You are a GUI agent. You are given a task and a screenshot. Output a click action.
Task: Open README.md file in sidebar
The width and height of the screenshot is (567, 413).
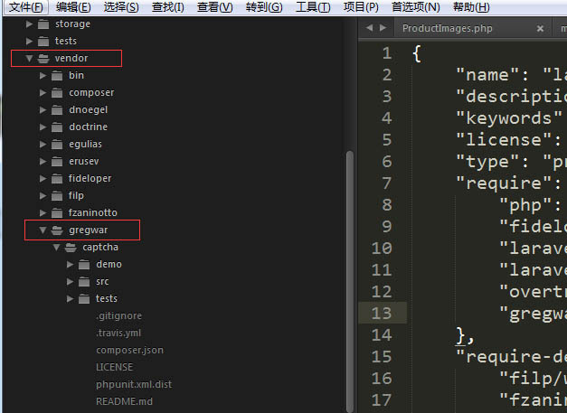click(124, 401)
